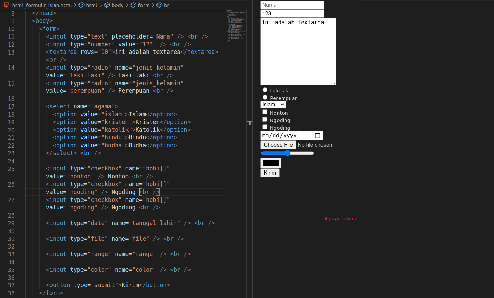494x298 pixels.
Task: Click the </head> tag on line 8
Action: pyautogui.click(x=44, y=13)
